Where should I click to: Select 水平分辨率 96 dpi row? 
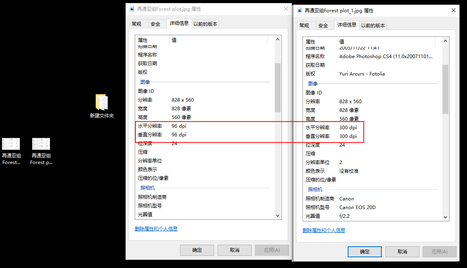click(x=205, y=126)
